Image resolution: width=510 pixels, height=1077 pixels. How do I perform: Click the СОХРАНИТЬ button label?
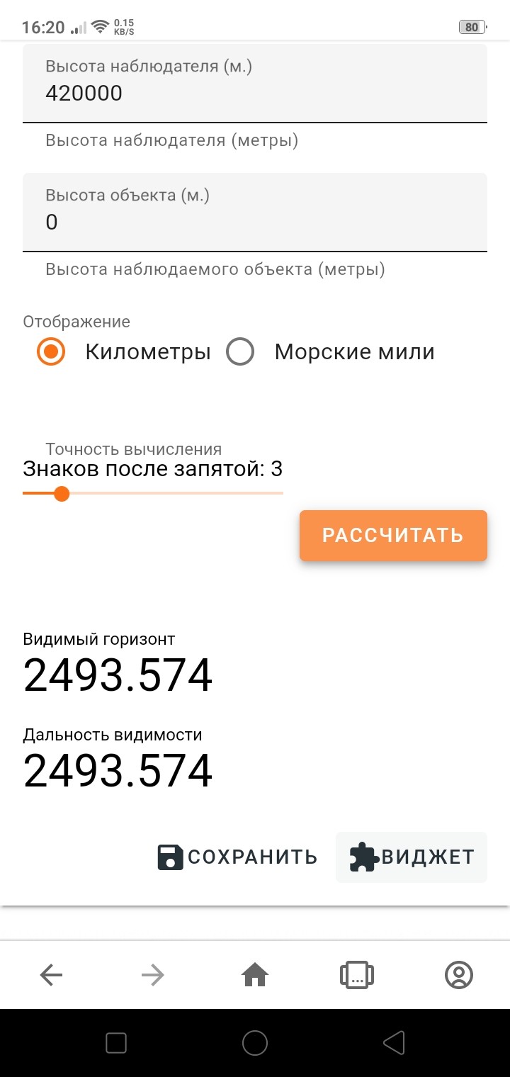[x=252, y=857]
